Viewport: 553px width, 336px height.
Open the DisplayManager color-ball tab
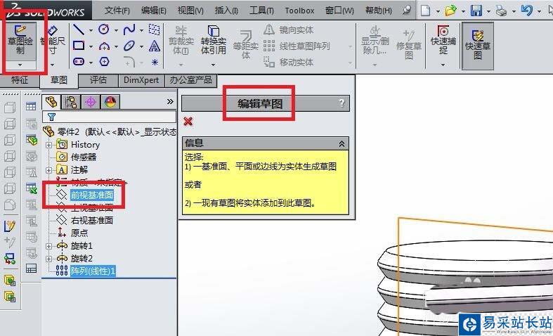tap(110, 103)
